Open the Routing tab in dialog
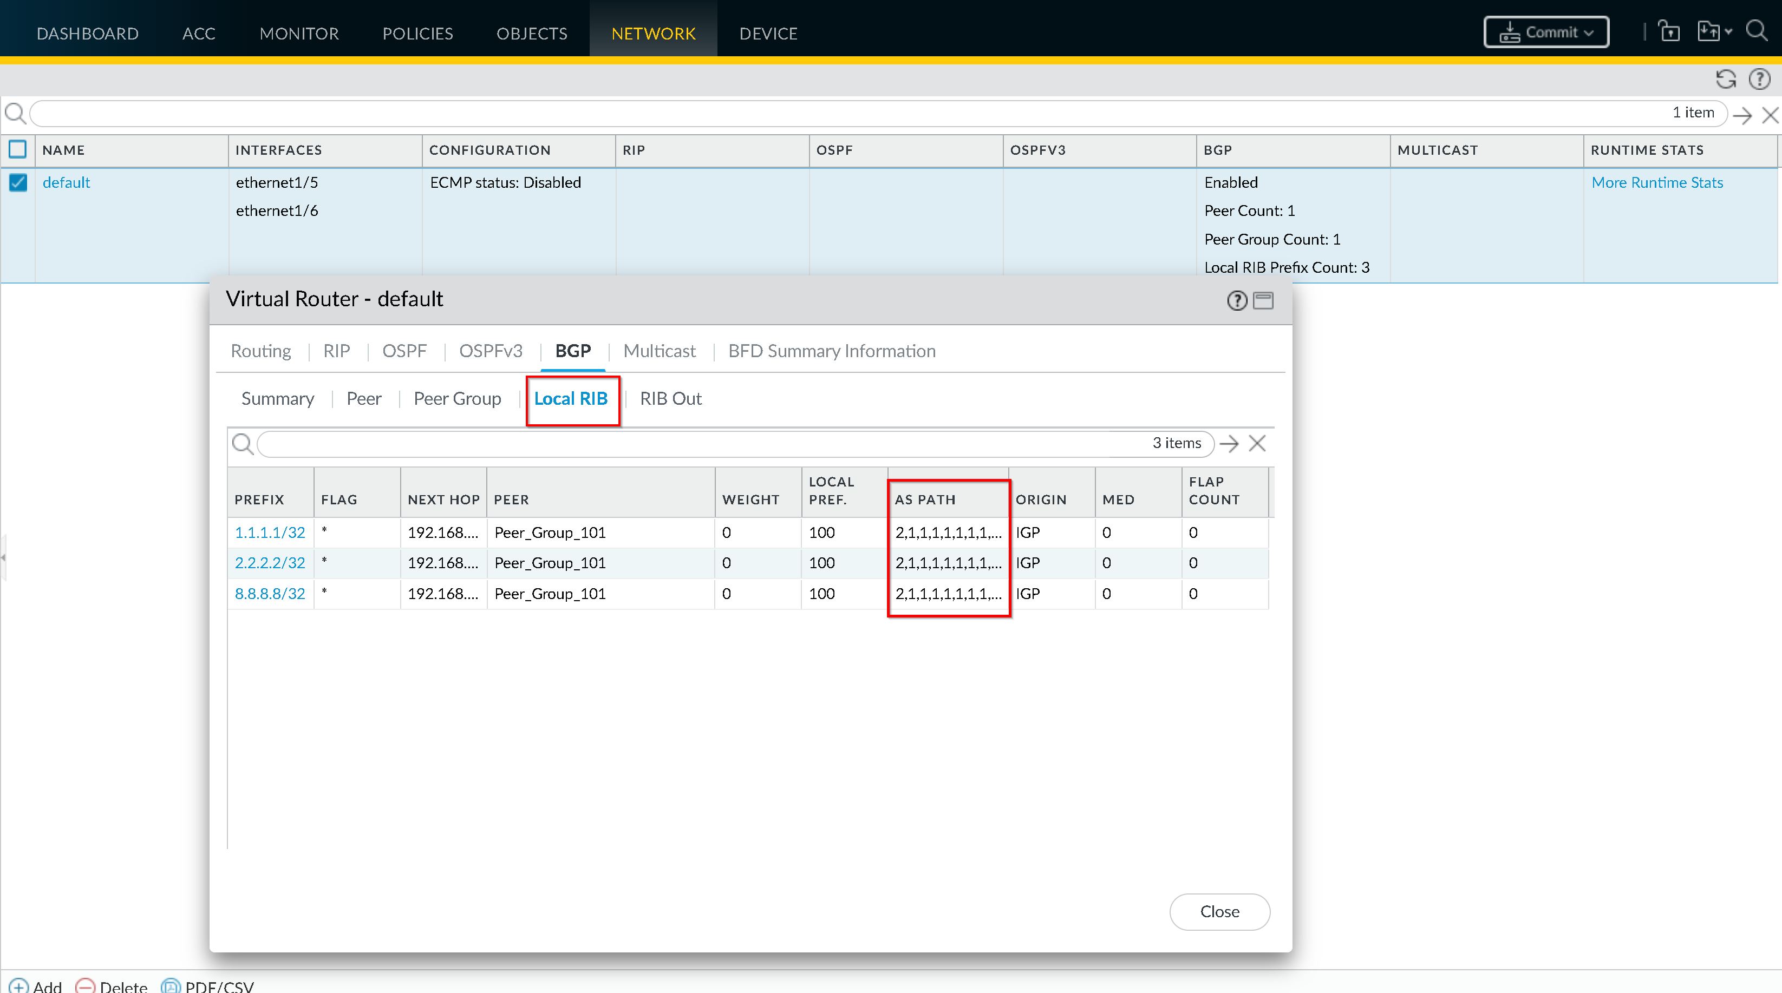The height and width of the screenshot is (993, 1782). [261, 351]
